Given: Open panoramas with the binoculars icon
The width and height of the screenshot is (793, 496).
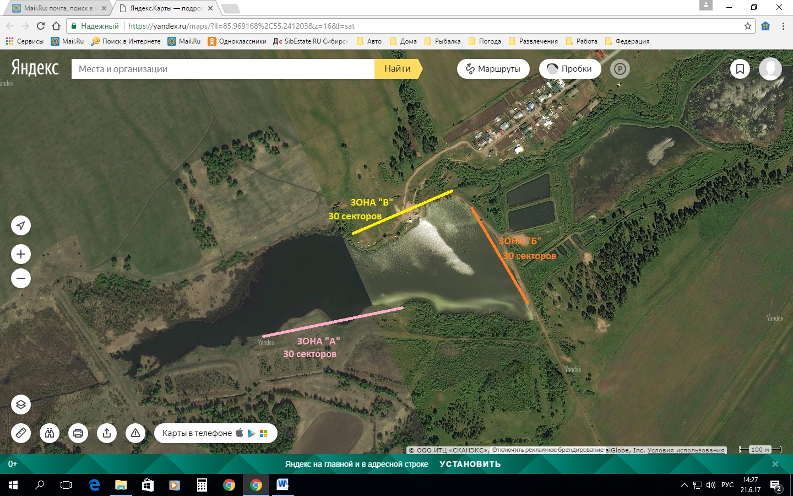Looking at the screenshot, I should click(50, 433).
